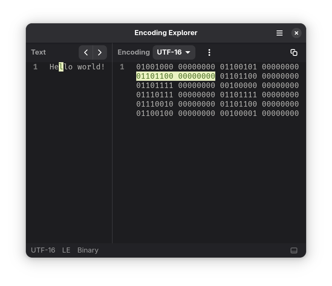Screen dimensions: 332x286
Task: Click line number 1 in text pane
Action: [x=36, y=67]
